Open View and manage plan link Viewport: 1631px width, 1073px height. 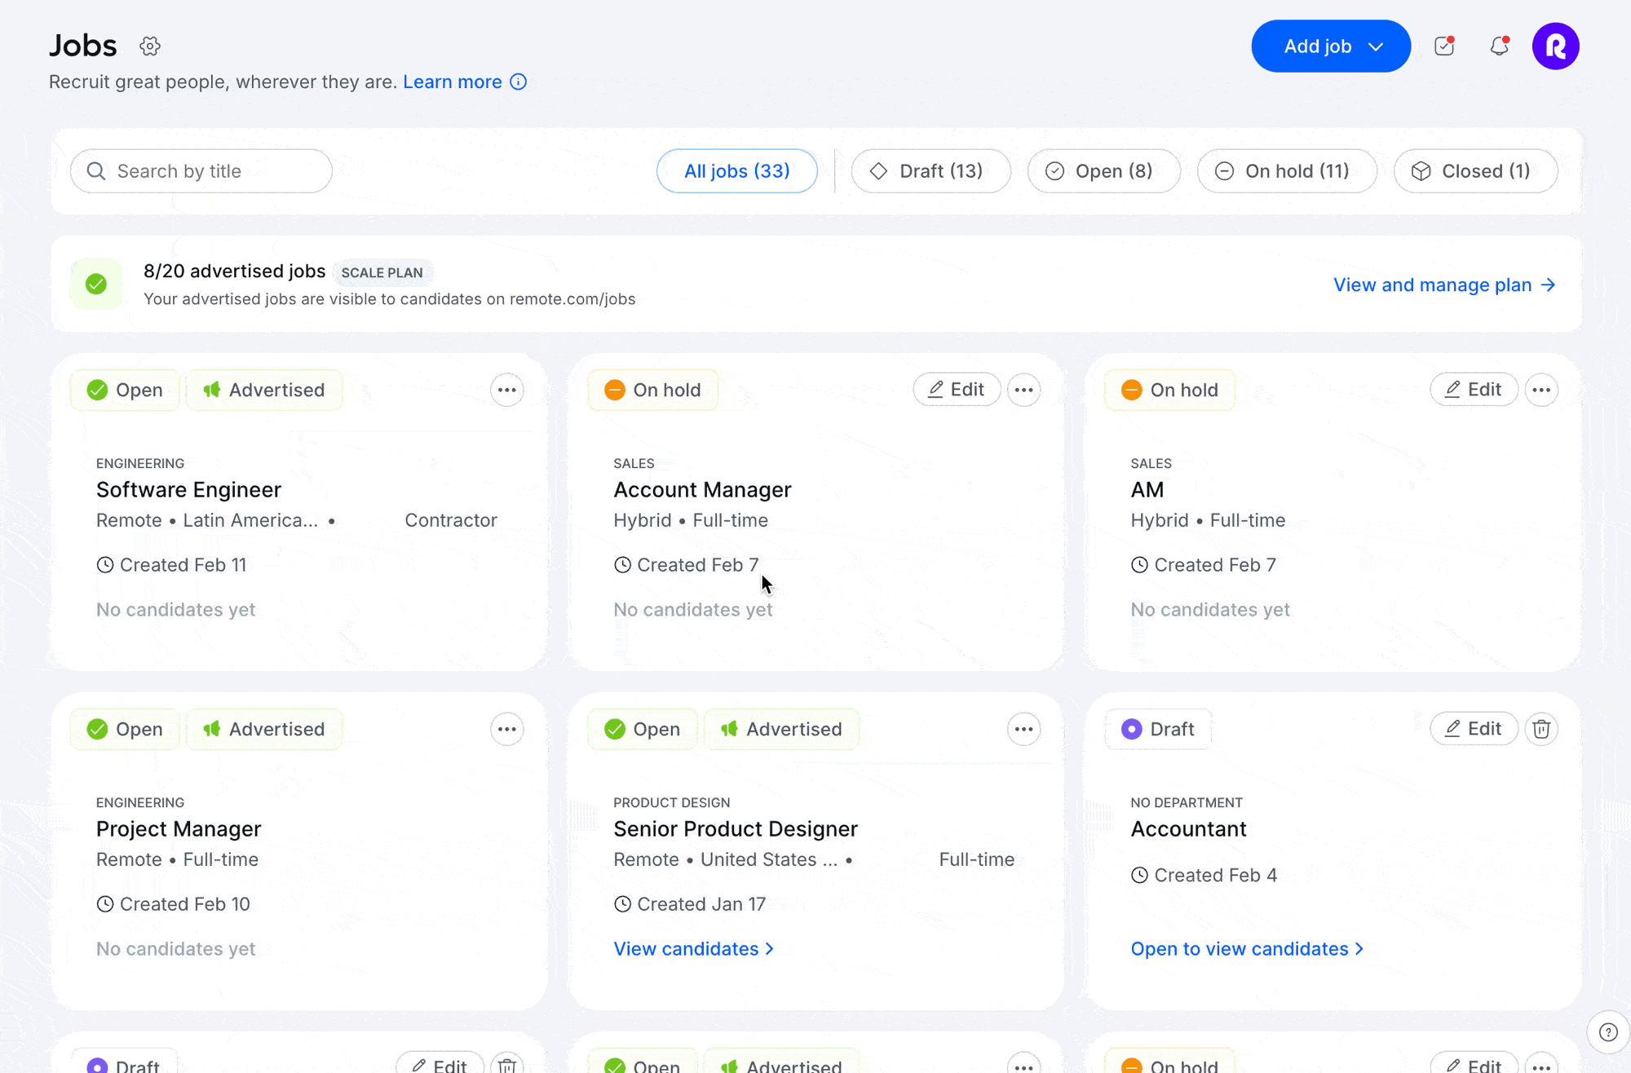coord(1444,285)
